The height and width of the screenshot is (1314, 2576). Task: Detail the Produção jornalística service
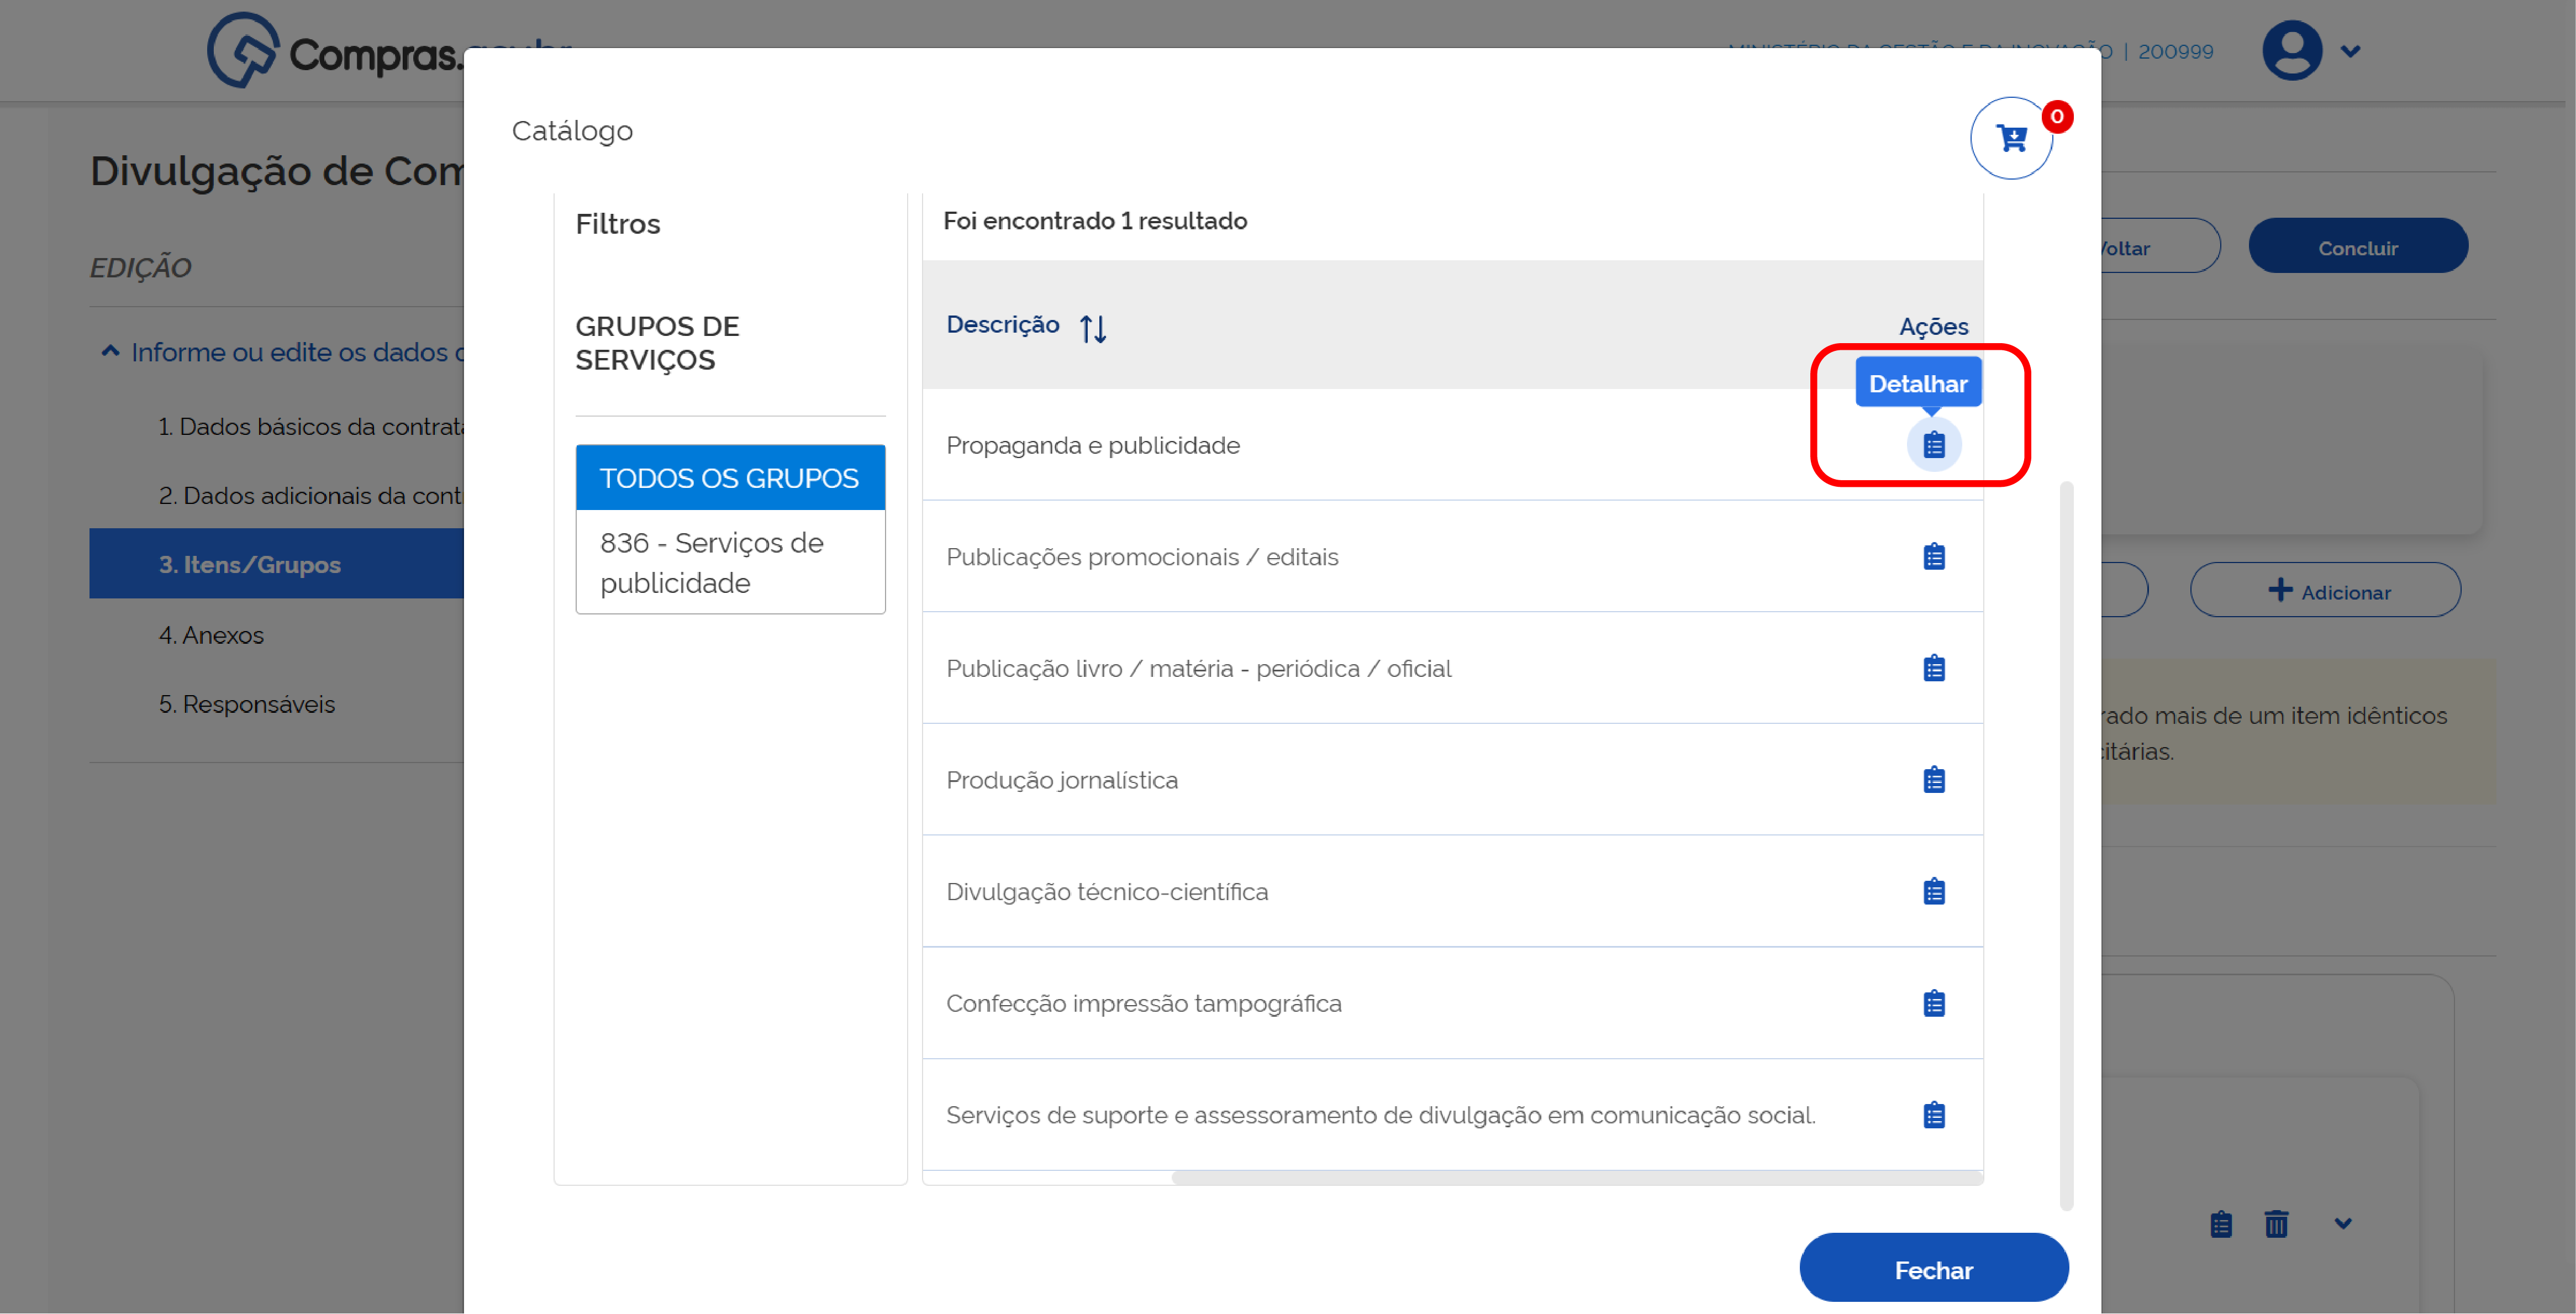pos(1934,780)
